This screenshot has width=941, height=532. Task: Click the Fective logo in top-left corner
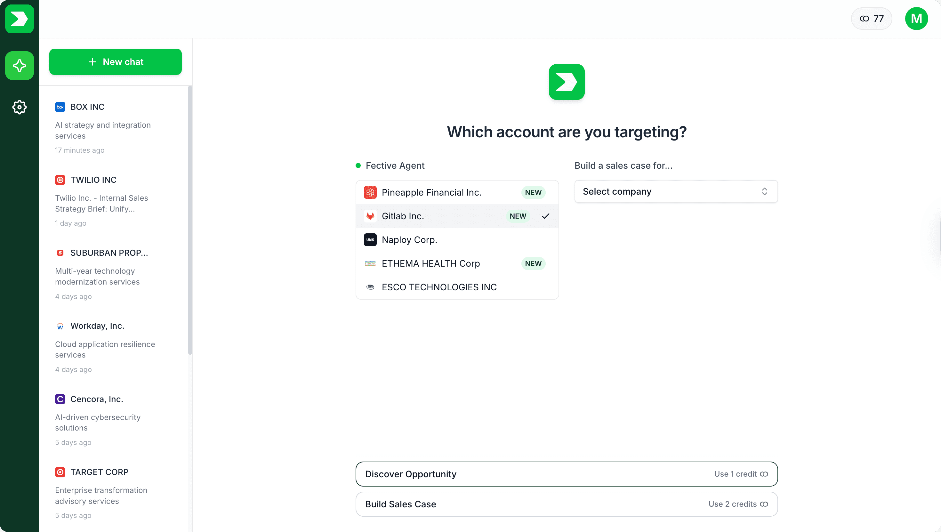[x=19, y=19]
